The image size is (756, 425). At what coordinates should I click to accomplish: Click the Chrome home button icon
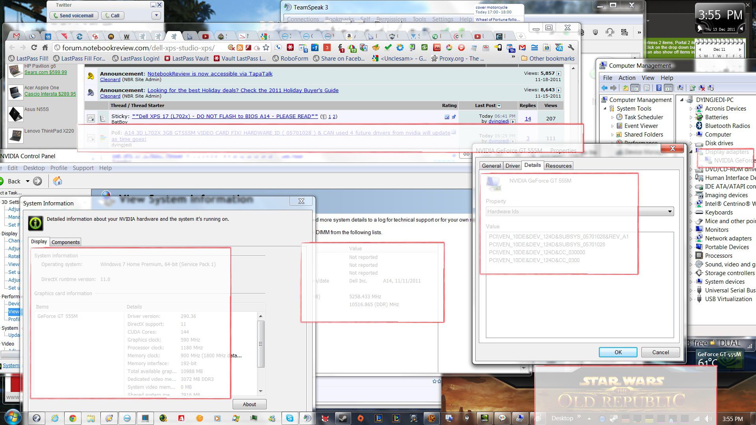[x=45, y=48]
